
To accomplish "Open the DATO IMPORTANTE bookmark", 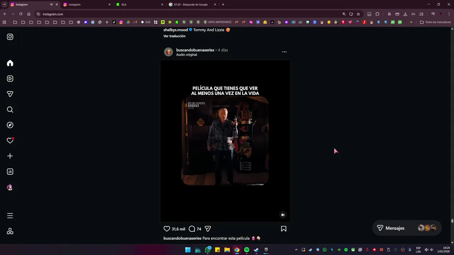I will (217, 22).
